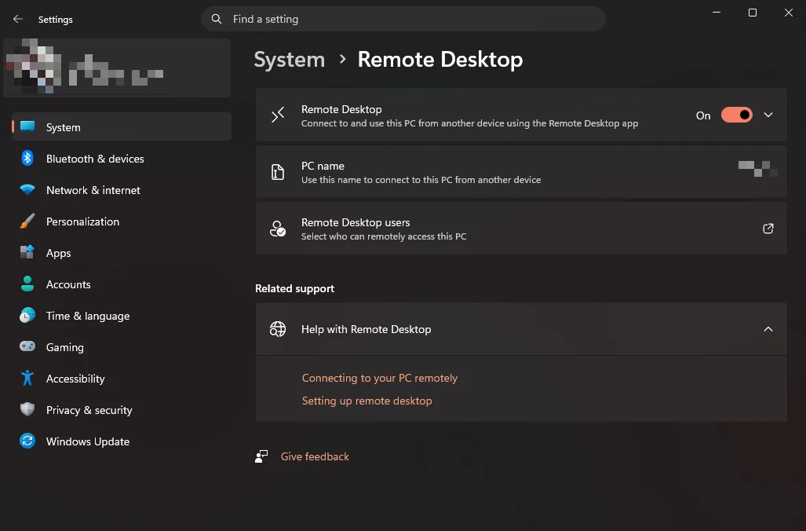Viewport: 806px width, 531px height.
Task: Open Privacy & security settings
Action: click(x=122, y=409)
